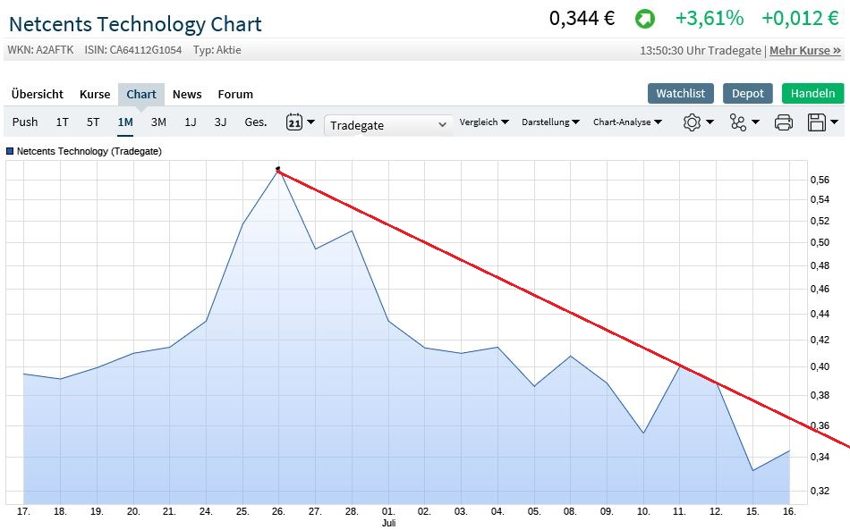The height and width of the screenshot is (530, 850).
Task: Expand the Vergleich dropdown
Action: pyautogui.click(x=484, y=122)
